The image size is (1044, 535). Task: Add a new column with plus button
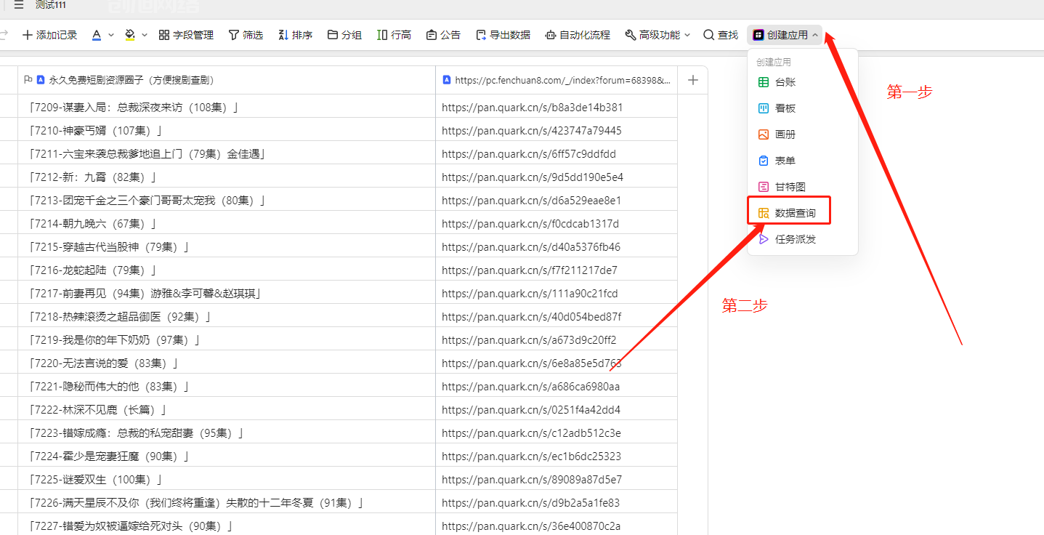692,80
